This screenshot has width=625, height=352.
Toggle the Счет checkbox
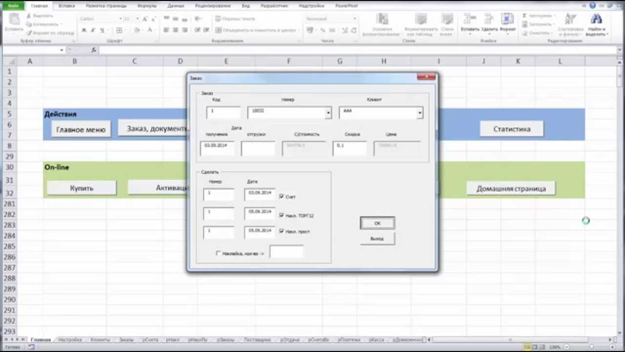281,196
